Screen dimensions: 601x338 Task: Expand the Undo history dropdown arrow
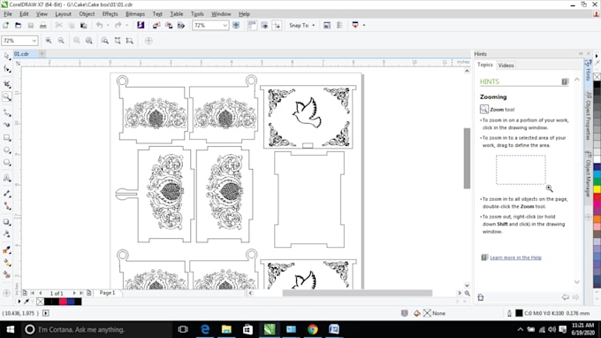coord(108,26)
